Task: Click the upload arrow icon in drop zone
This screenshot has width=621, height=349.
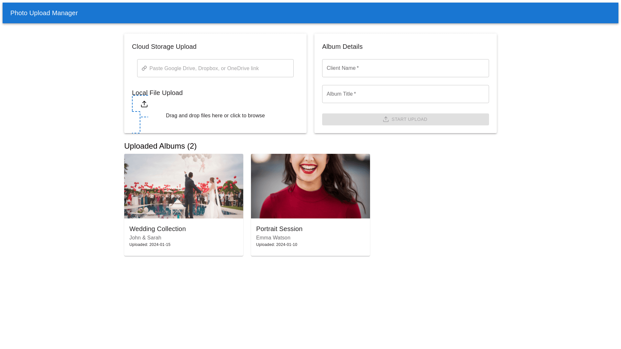Action: click(144, 104)
